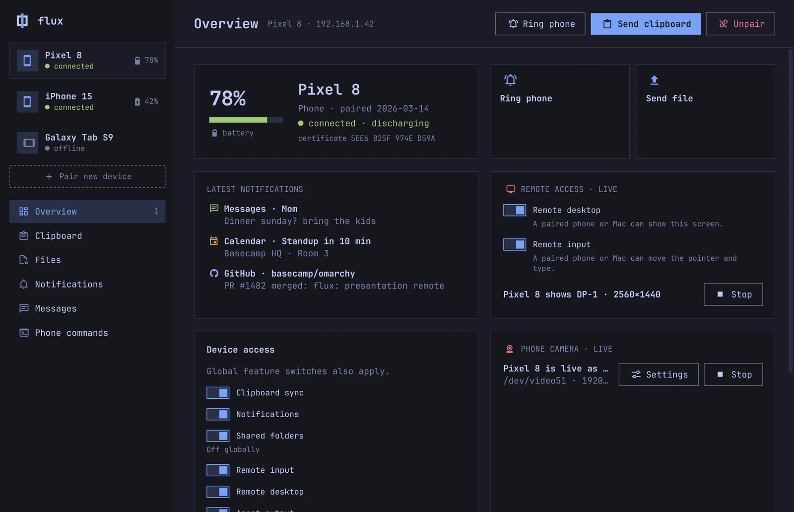Click the Pixel 8 battery icon showing 78%
Viewport: 794px width, 512px height.
click(137, 61)
